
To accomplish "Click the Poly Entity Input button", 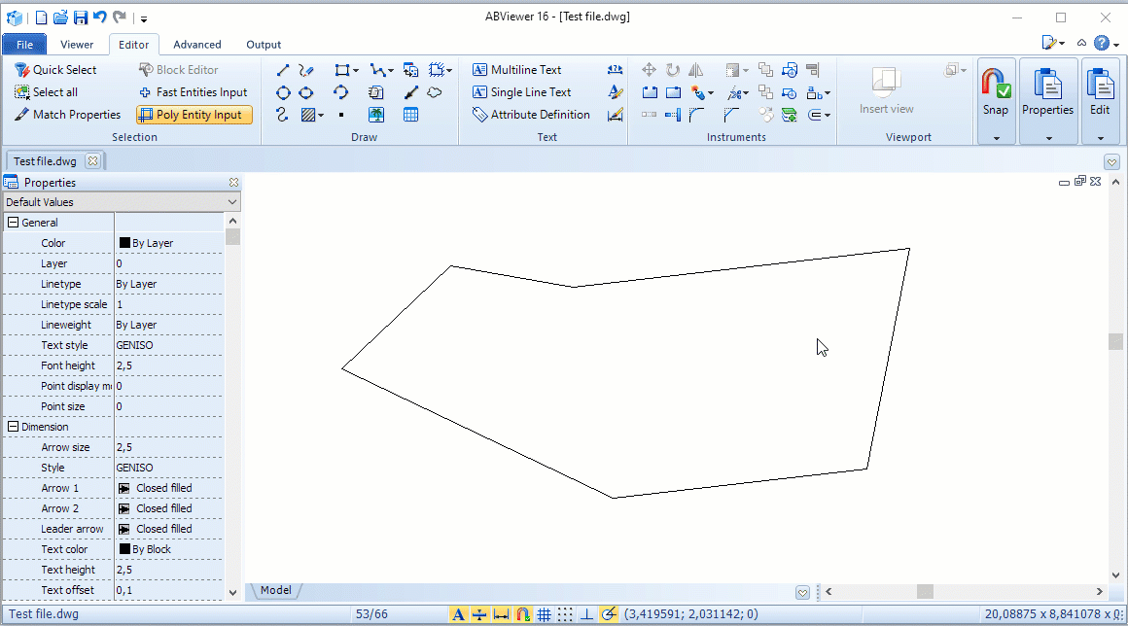I will tap(194, 114).
